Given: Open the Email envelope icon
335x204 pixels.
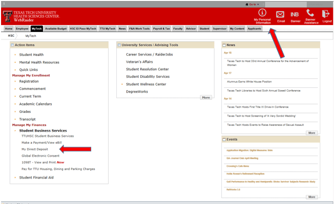Looking at the screenshot, I should [280, 14].
